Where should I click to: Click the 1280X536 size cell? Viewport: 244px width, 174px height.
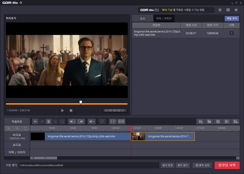[x=212, y=33]
